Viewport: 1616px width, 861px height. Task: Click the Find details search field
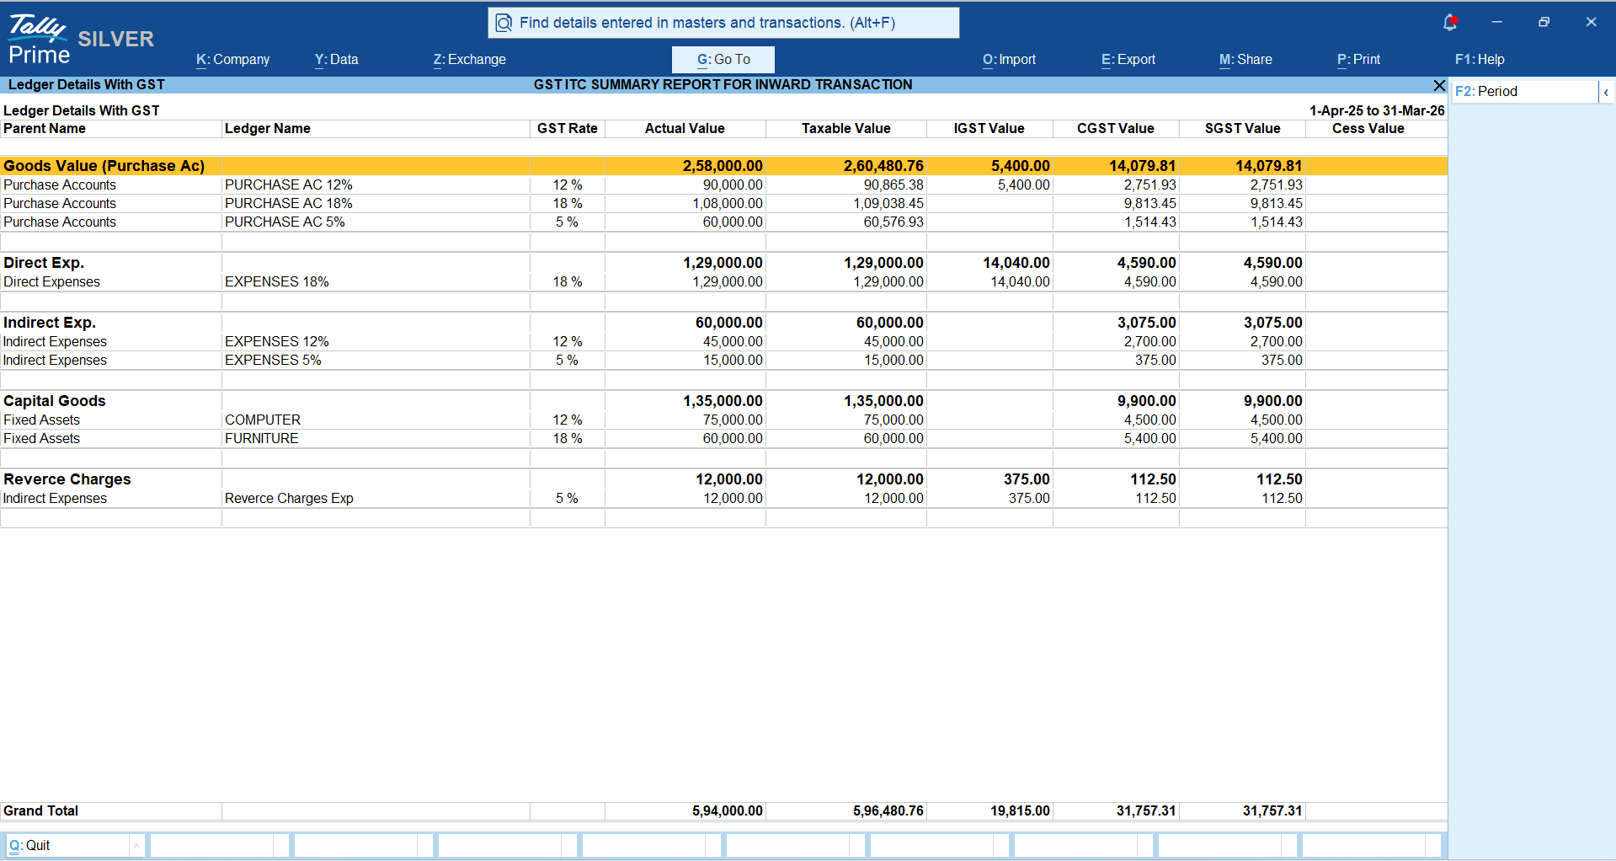click(x=723, y=23)
